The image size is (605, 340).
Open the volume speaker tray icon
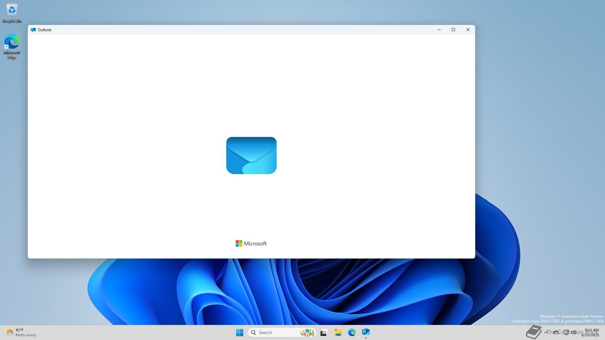[574, 332]
